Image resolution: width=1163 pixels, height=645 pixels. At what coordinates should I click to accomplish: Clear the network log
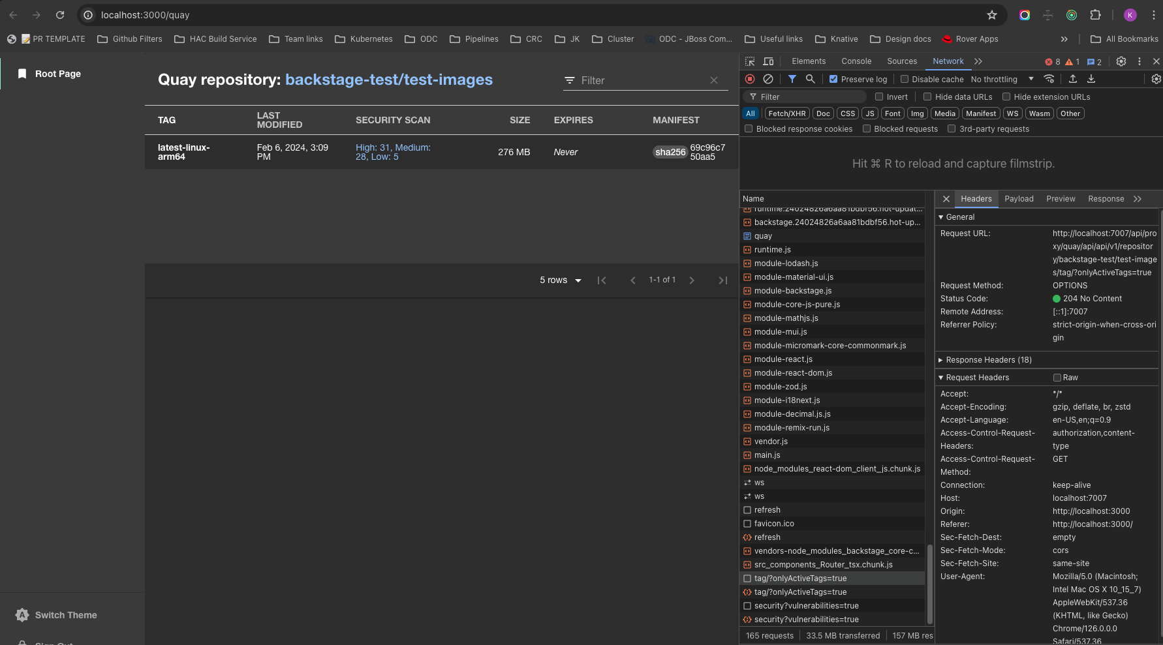(x=768, y=79)
